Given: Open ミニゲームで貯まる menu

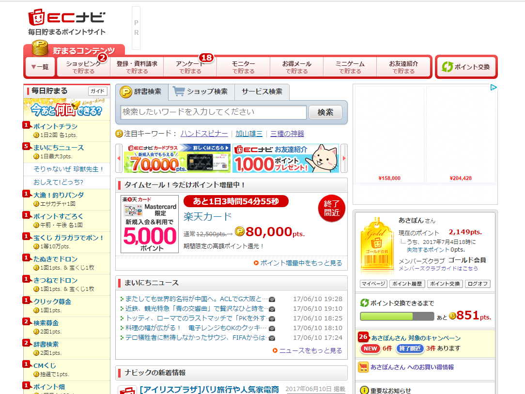Looking at the screenshot, I should tap(350, 67).
